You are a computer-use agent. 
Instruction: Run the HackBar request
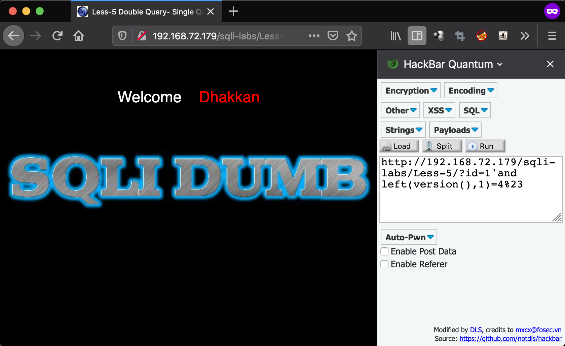click(x=485, y=146)
